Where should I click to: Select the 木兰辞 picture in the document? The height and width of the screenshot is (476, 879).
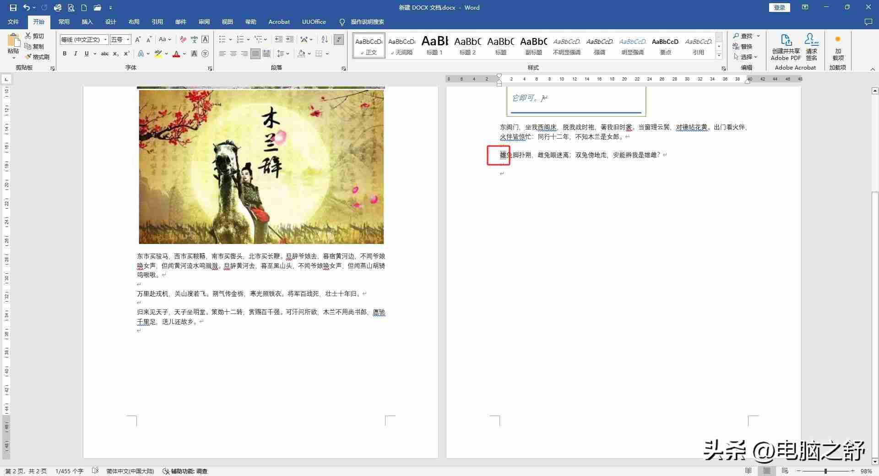261,167
